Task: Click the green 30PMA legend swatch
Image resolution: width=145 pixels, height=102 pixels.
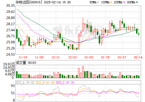Action: [x=137, y=2]
